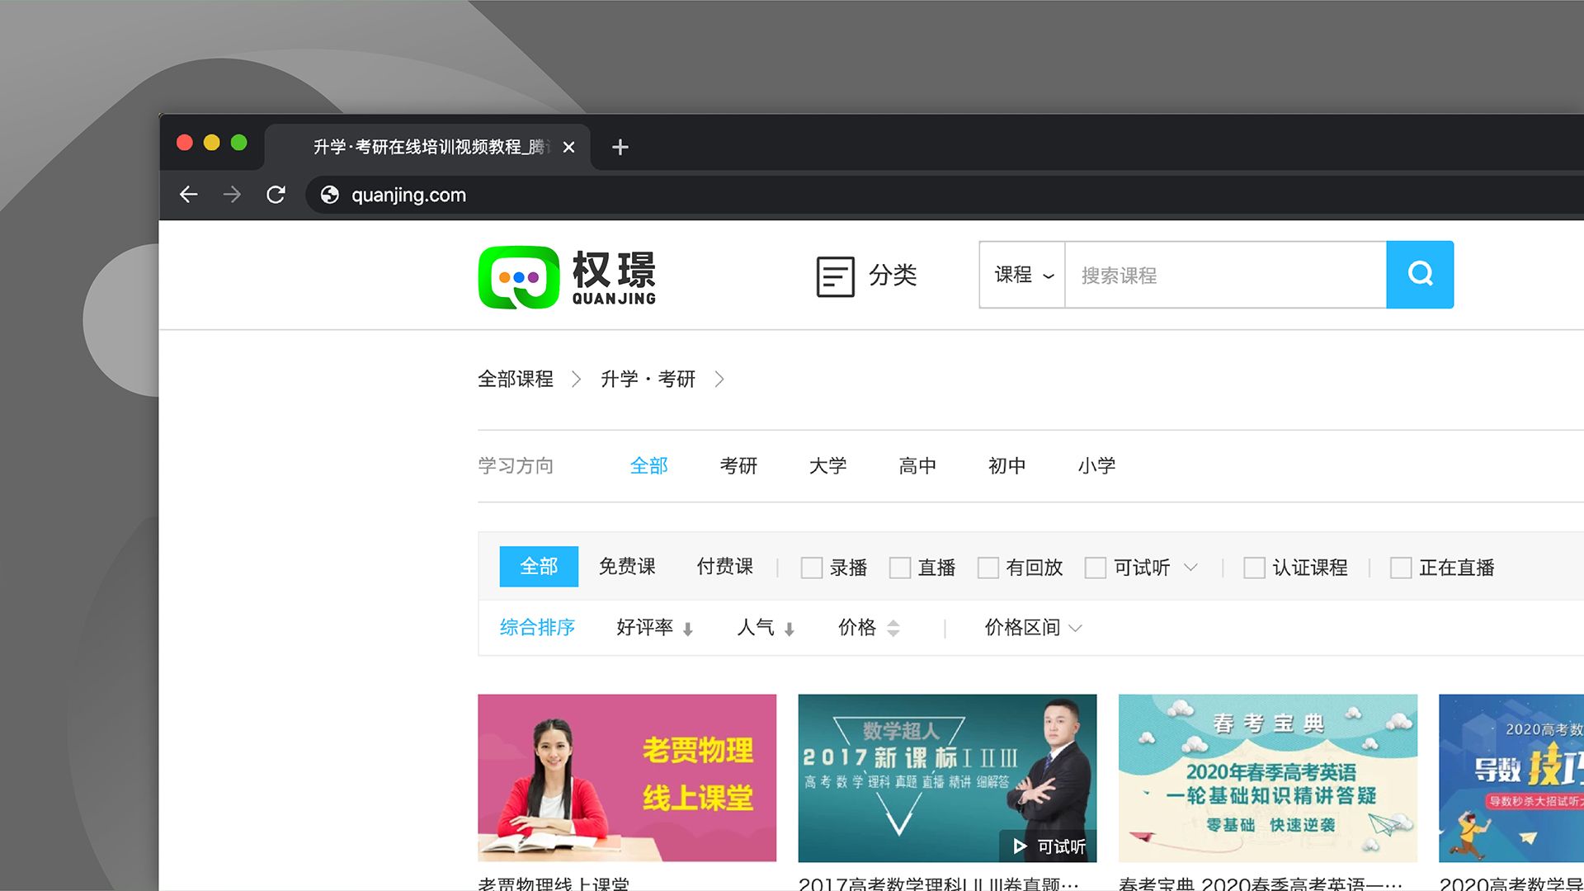
Task: Close the current browser tab
Action: click(568, 147)
